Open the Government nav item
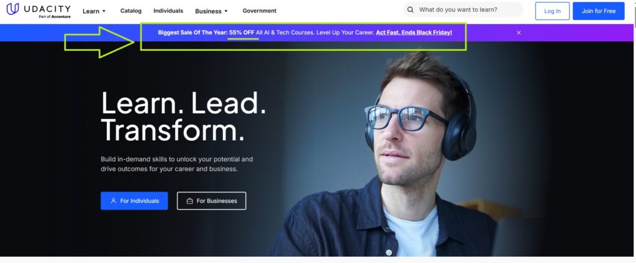The height and width of the screenshot is (263, 636). coord(260,11)
